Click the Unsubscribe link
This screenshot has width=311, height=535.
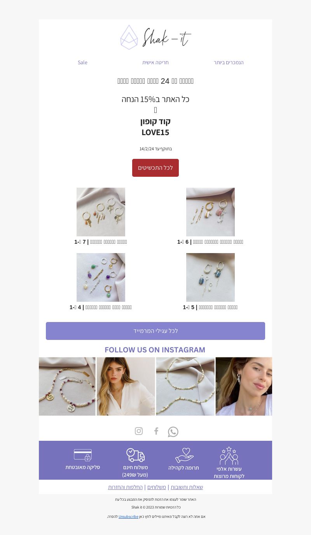click(x=128, y=517)
